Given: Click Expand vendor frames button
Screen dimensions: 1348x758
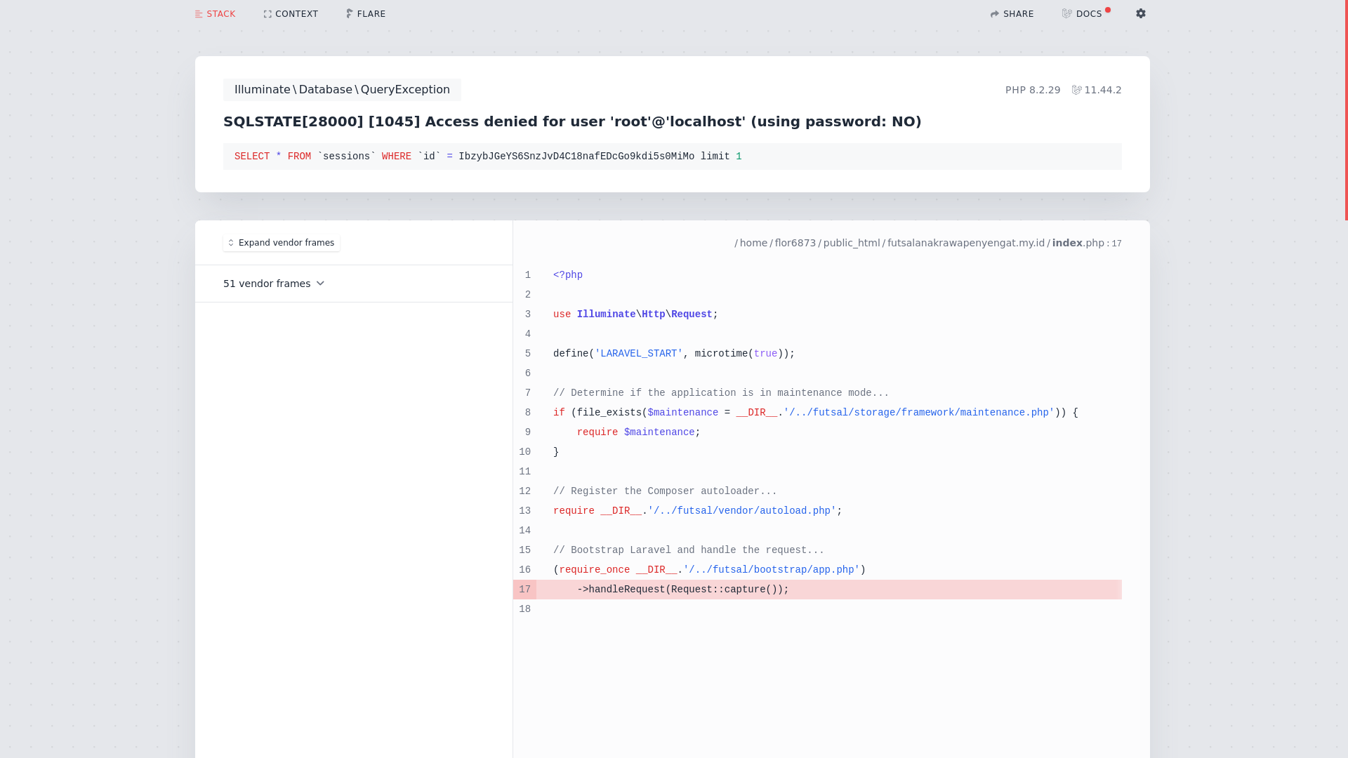Looking at the screenshot, I should pos(282,243).
